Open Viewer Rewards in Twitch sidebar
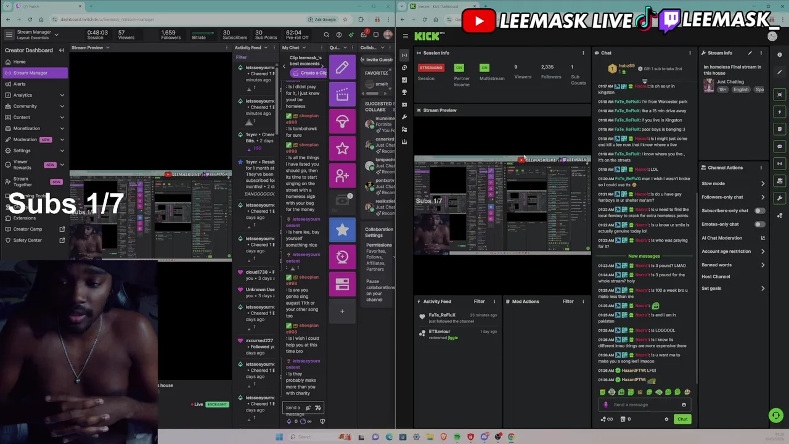The image size is (789, 444). 35,165
